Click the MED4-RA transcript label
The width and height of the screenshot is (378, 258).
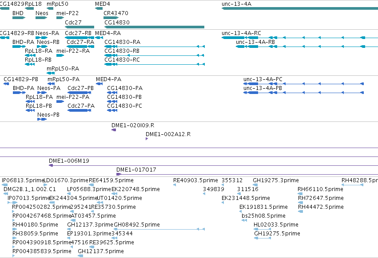108,33
